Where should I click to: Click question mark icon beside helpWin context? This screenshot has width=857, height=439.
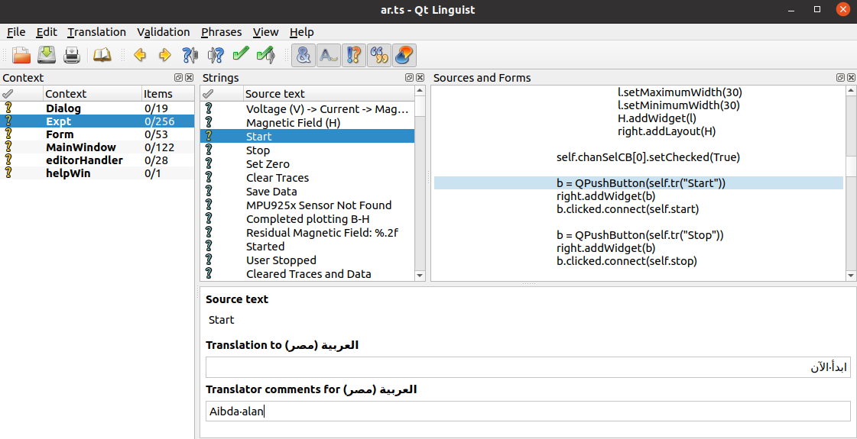point(8,173)
